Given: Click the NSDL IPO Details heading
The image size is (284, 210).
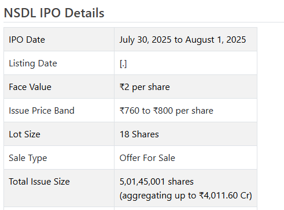Looking at the screenshot, I should [x=54, y=13].
